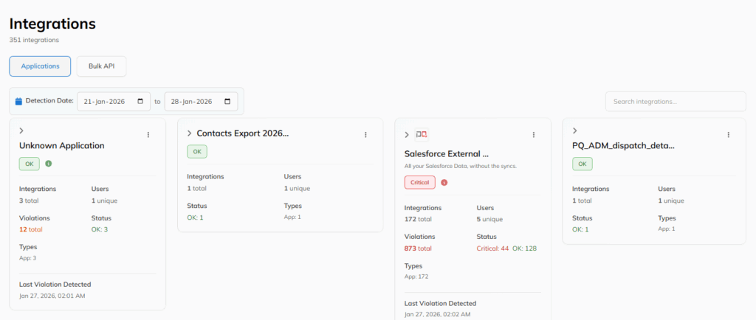The height and width of the screenshot is (320, 756).
Task: Open three-dot menu for Contacts Export card
Action: click(x=365, y=134)
